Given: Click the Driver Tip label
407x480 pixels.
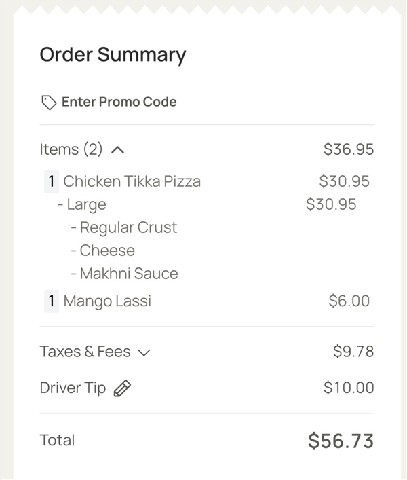Looking at the screenshot, I should 73,388.
